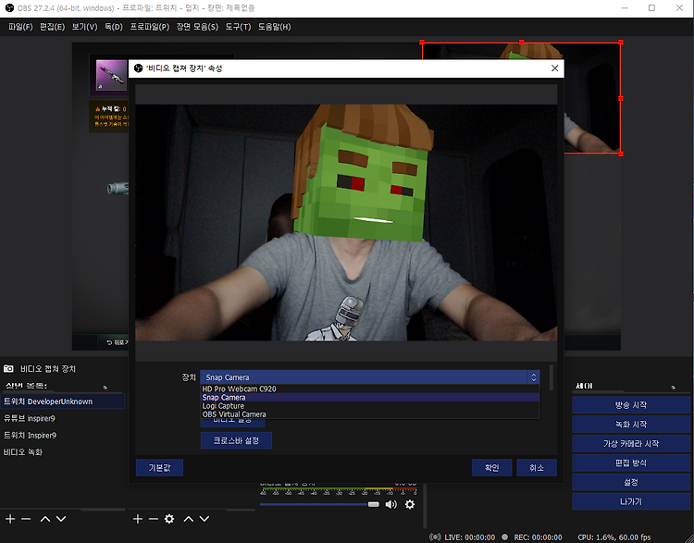Open the 프로파일(P) menu
This screenshot has height=543, width=694.
[150, 27]
